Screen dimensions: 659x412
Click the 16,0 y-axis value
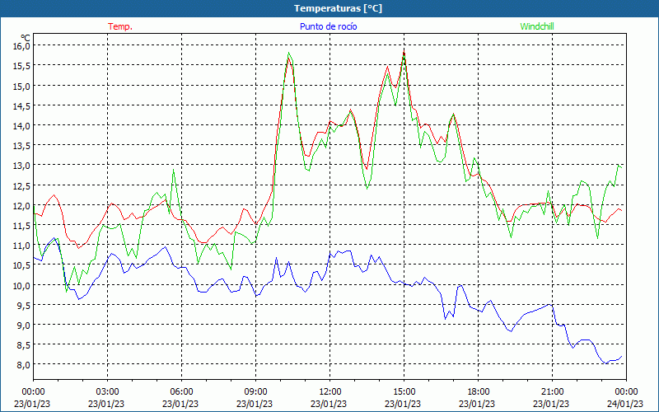point(21,45)
